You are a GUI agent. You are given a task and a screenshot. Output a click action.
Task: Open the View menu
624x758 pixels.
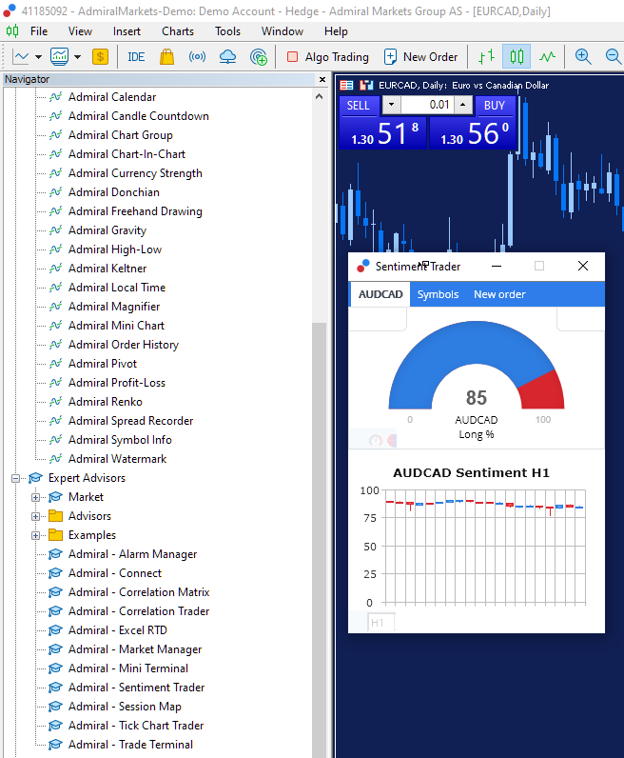pos(80,31)
